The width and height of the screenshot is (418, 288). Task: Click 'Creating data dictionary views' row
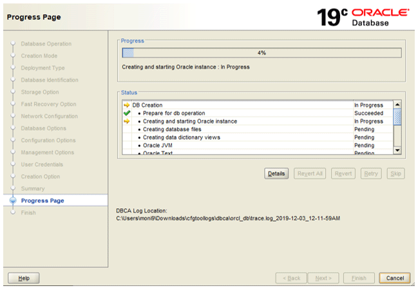(258, 137)
